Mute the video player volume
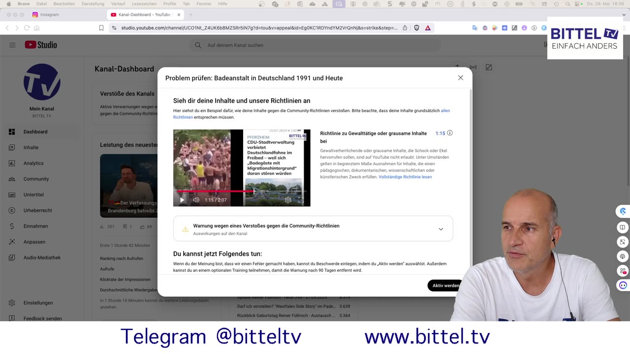The image size is (630, 354). pos(196,200)
